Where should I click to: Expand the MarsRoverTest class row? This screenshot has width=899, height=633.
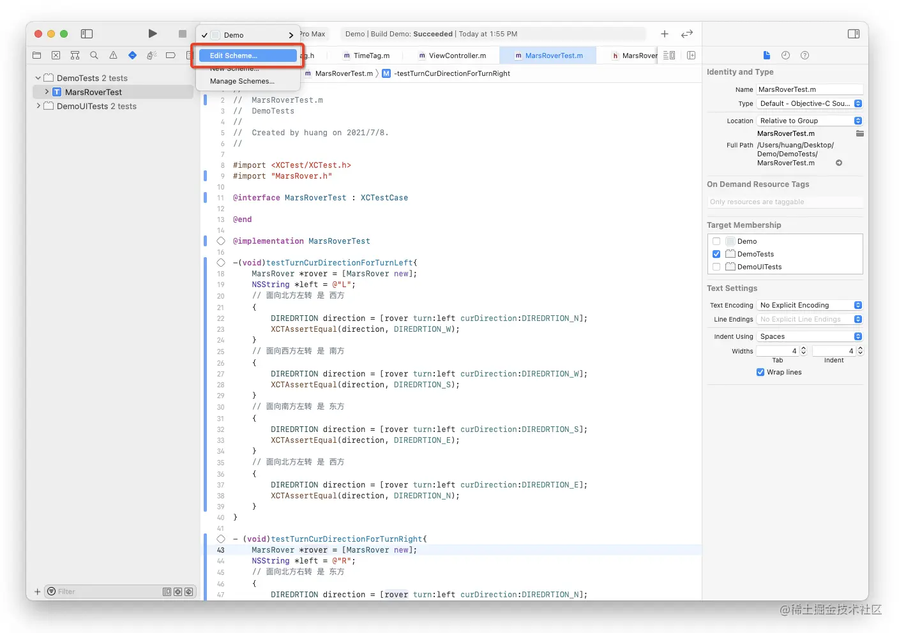[x=47, y=92]
